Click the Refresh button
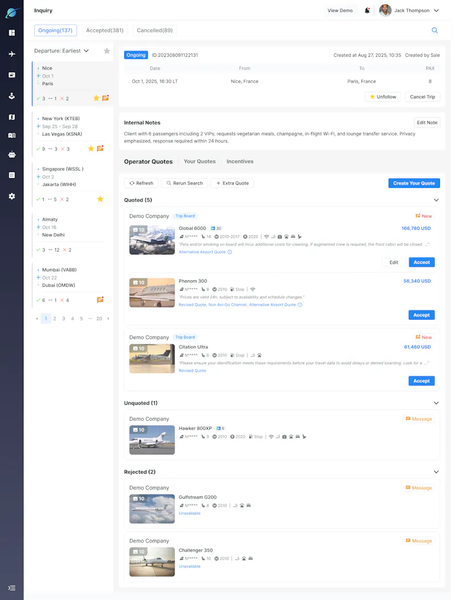The width and height of the screenshot is (456, 600). point(141,183)
